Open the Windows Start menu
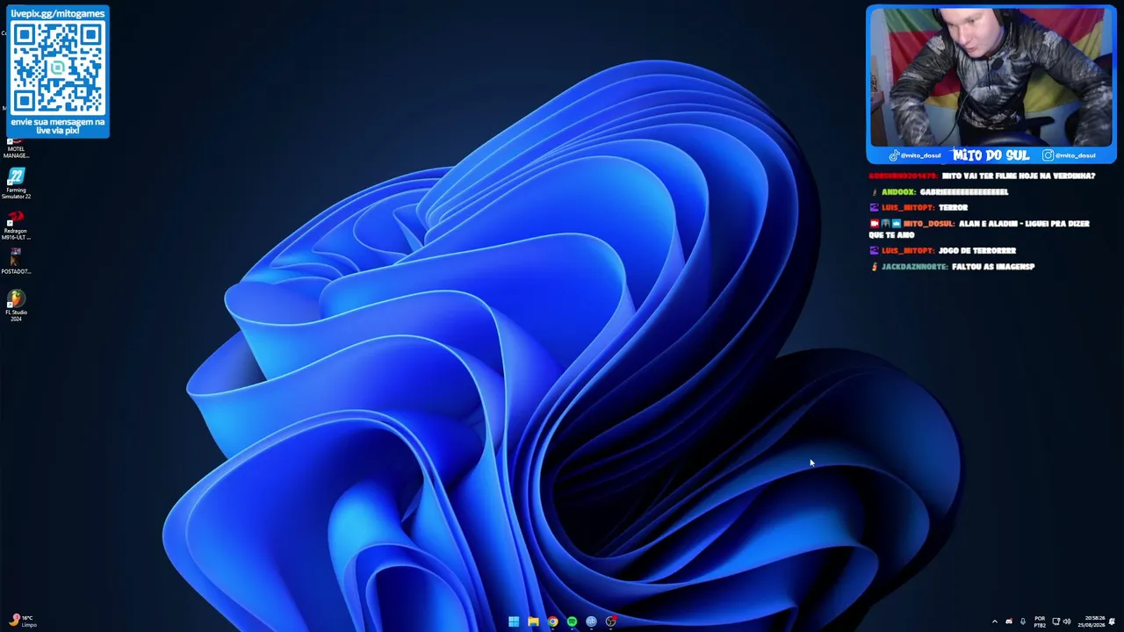Viewport: 1124px width, 632px height. click(514, 621)
